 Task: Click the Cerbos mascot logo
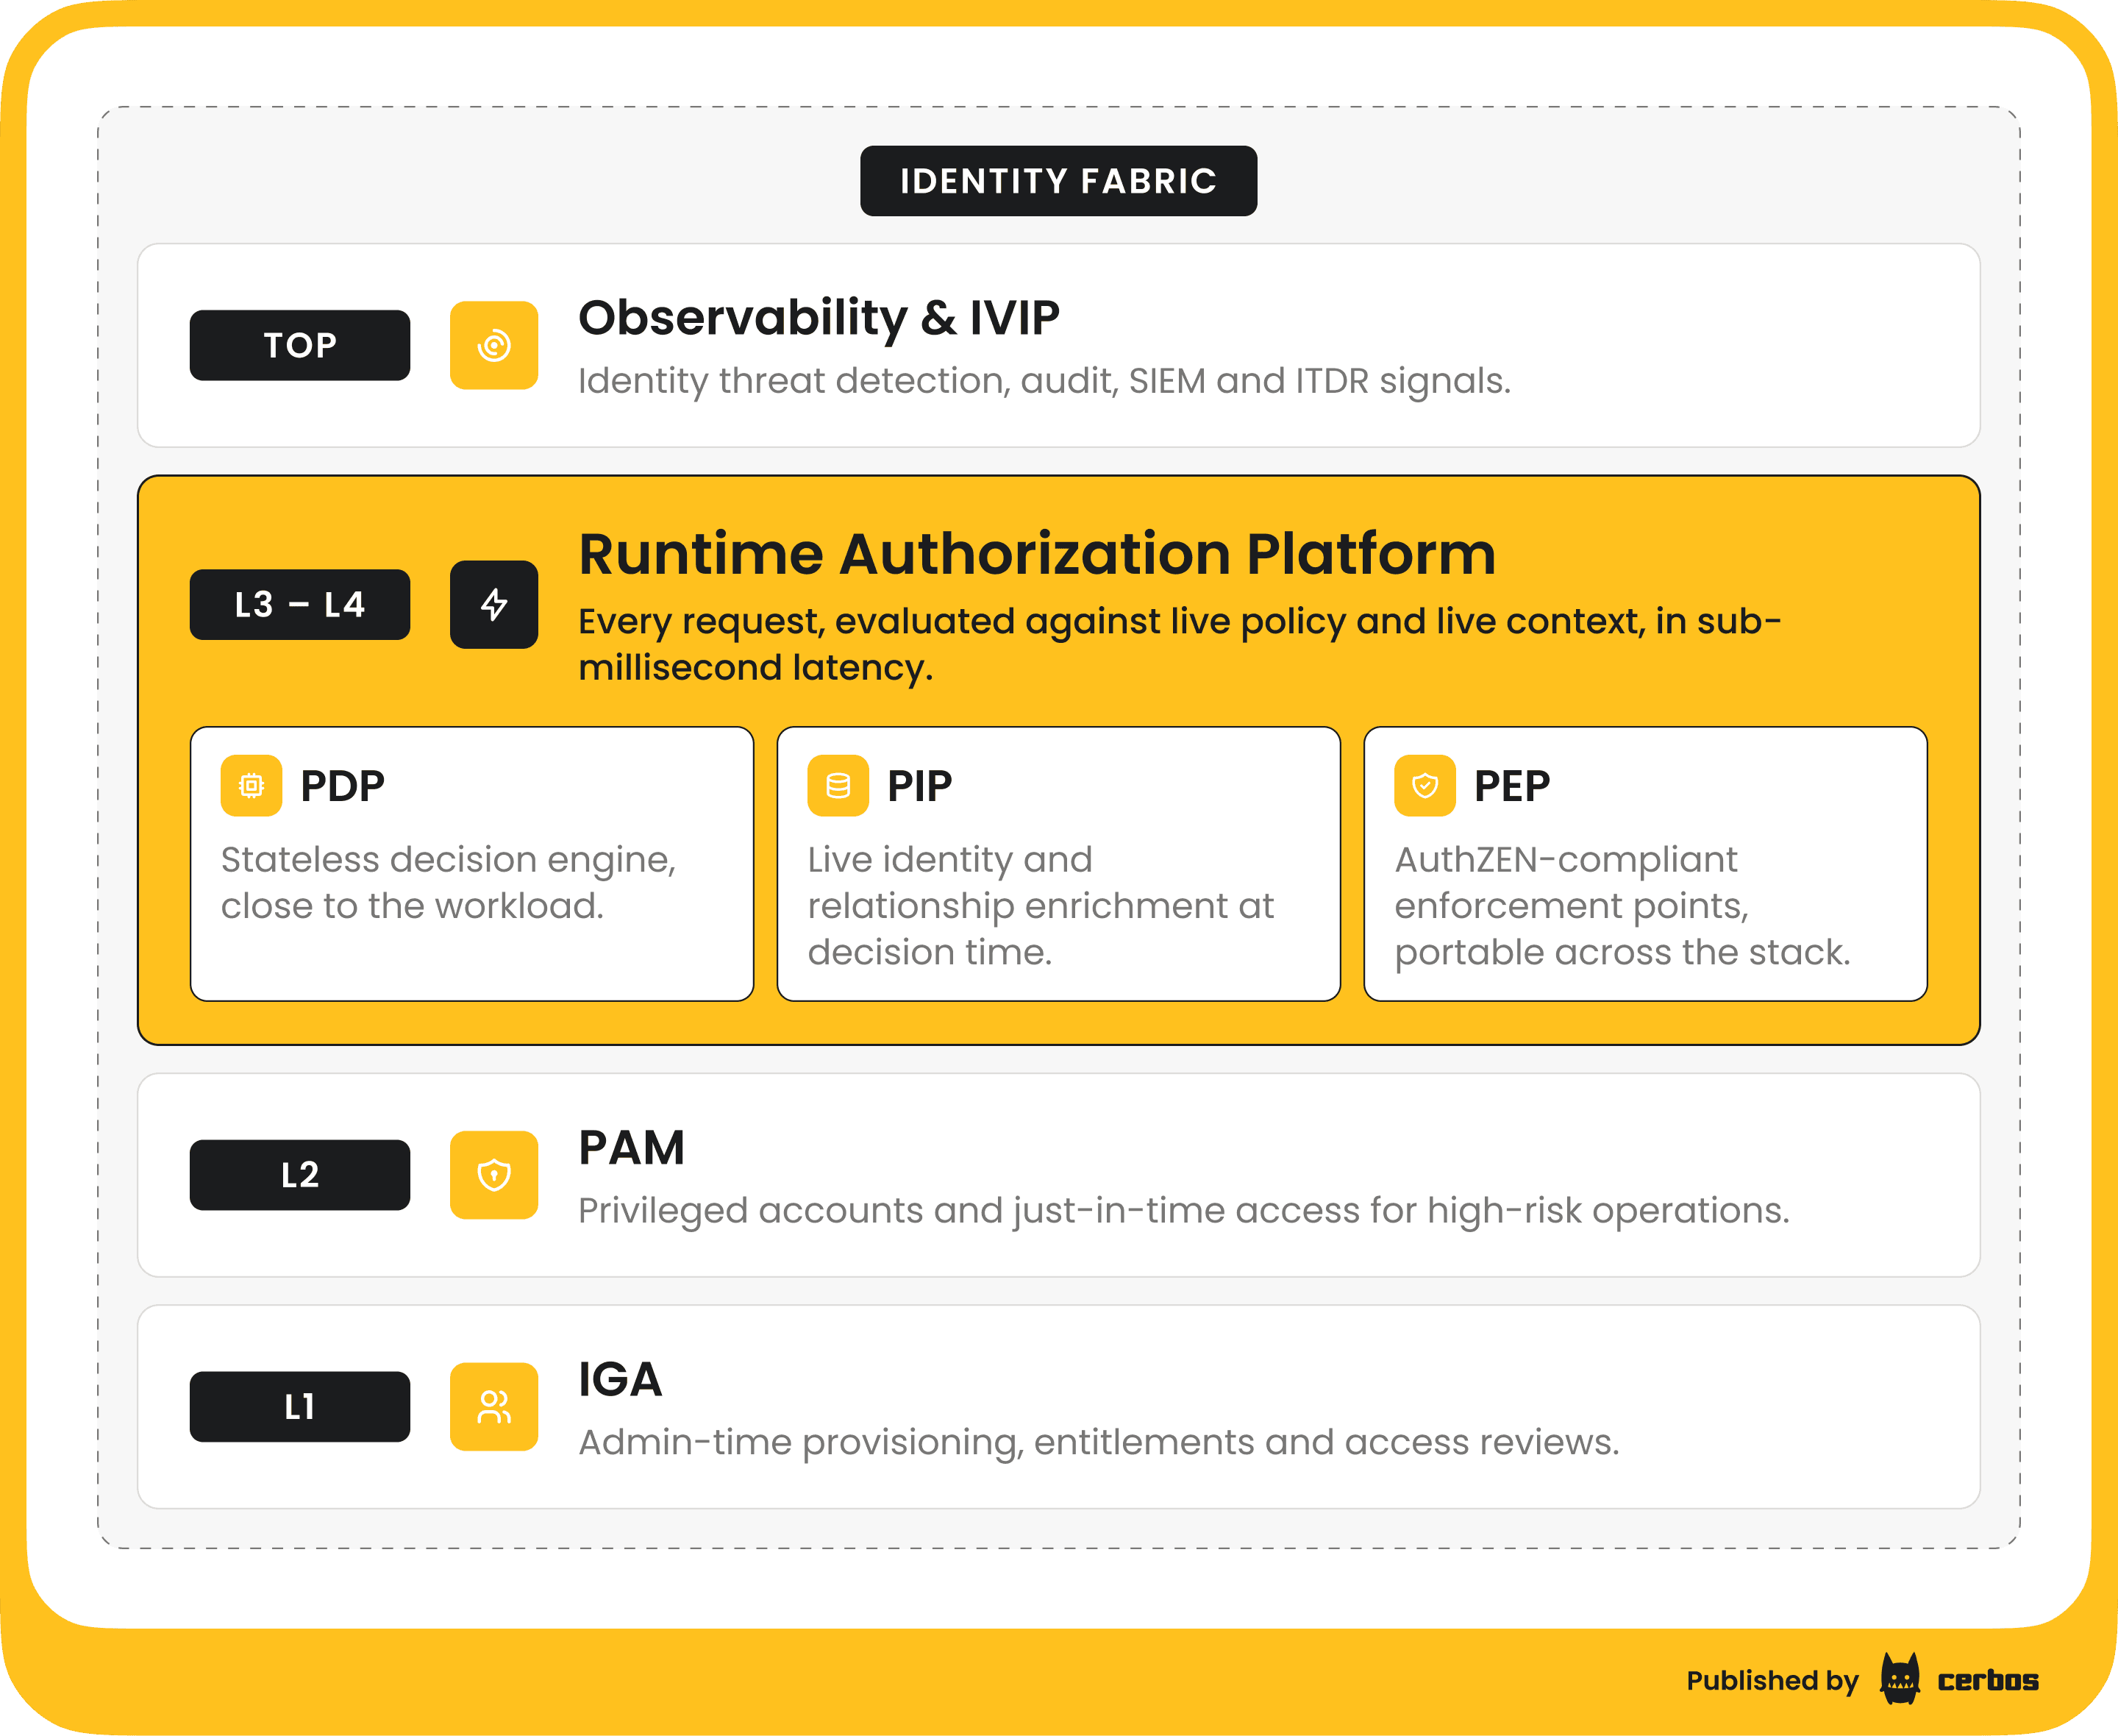(1899, 1679)
